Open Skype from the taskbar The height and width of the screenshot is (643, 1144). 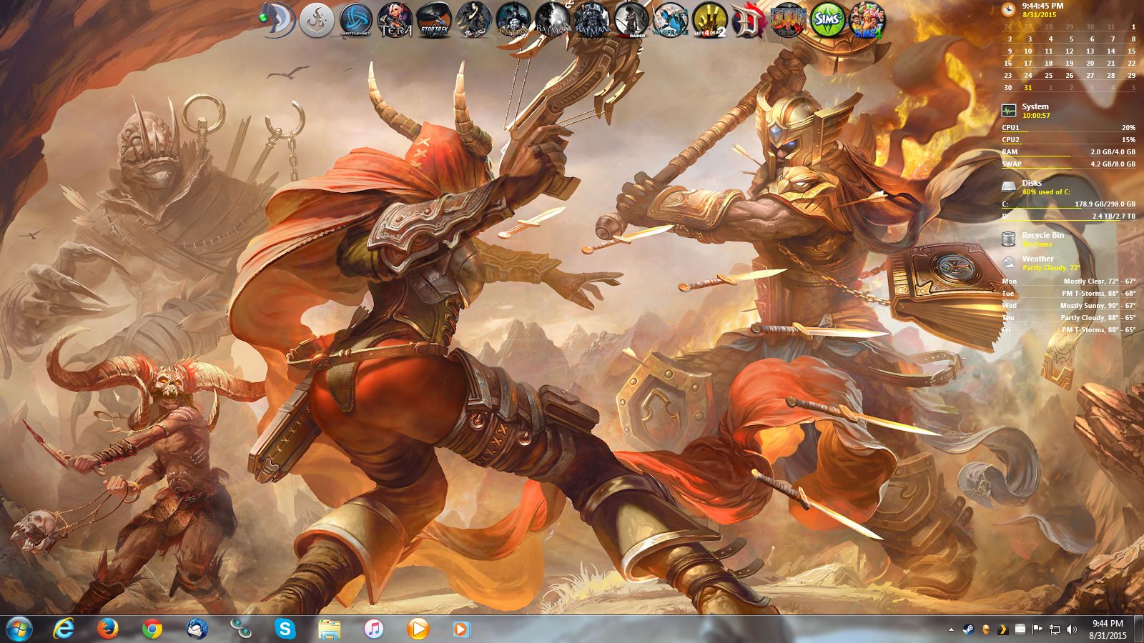pyautogui.click(x=285, y=629)
